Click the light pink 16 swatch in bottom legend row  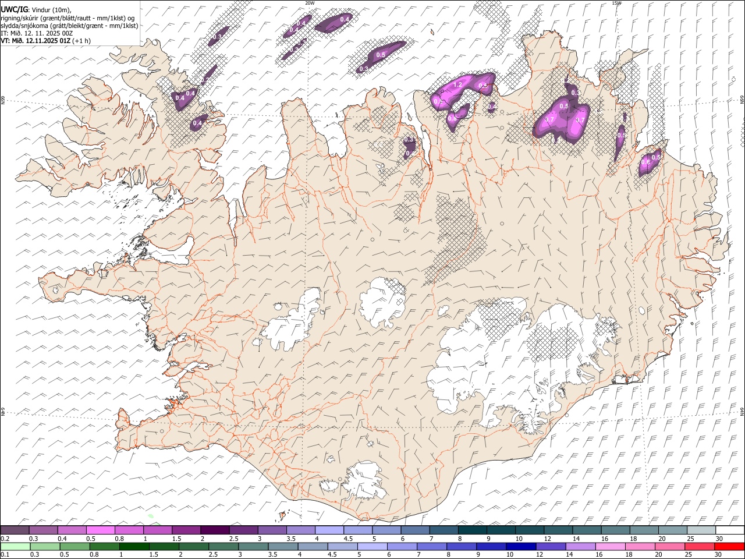click(x=611, y=547)
